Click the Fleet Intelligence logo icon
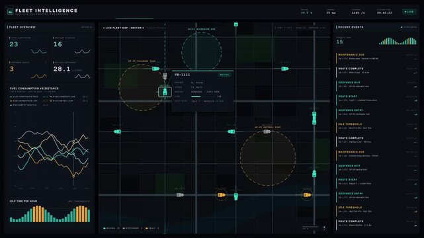424x238 pixels. pos(11,12)
